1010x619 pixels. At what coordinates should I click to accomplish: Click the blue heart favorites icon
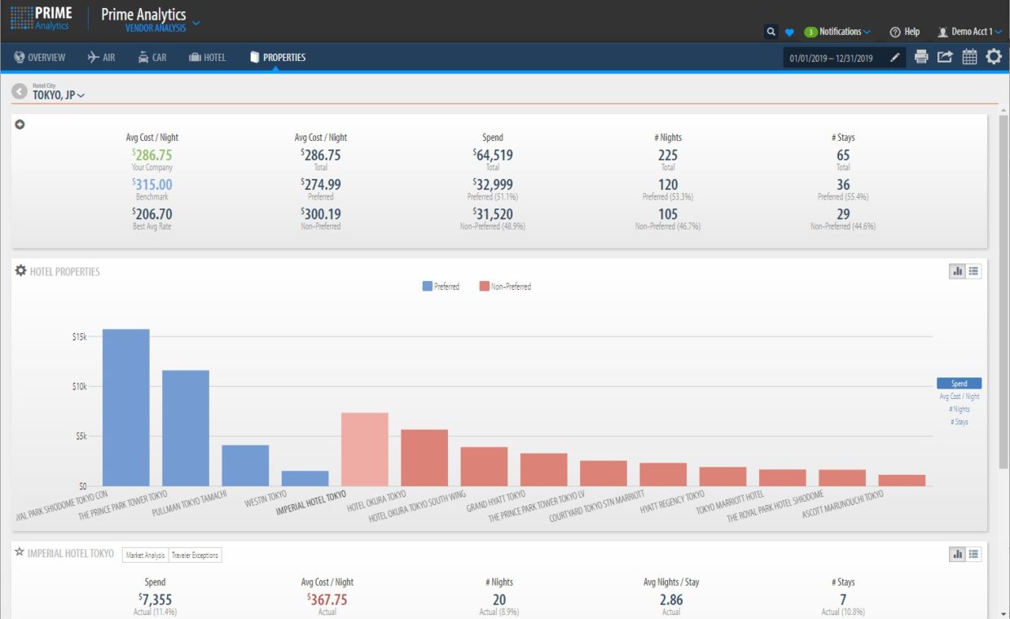click(789, 33)
